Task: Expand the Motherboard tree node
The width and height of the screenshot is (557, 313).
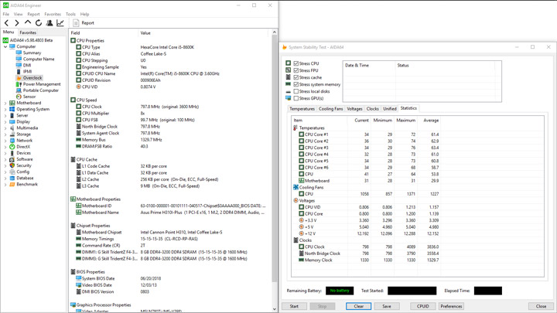Action: point(5,103)
